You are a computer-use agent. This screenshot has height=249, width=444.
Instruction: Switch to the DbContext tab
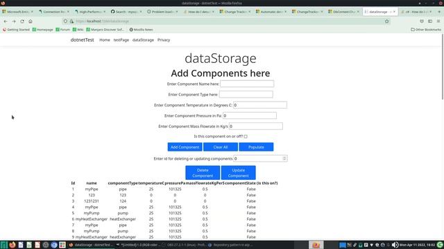tap(344, 12)
